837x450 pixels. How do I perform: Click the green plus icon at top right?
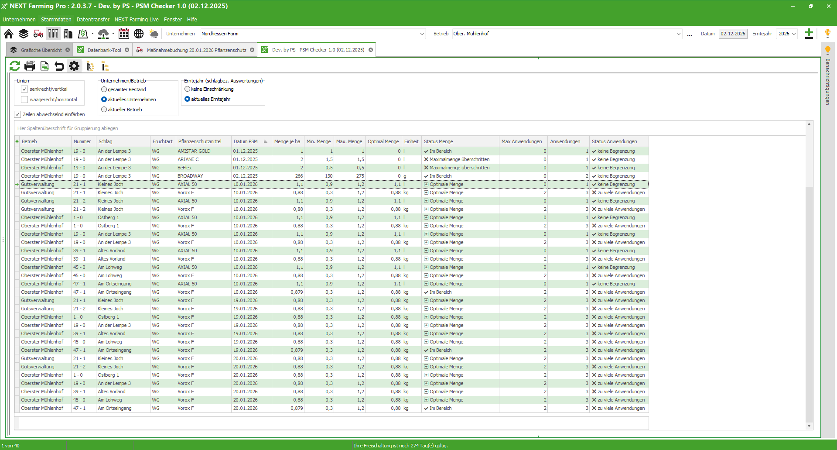point(809,34)
